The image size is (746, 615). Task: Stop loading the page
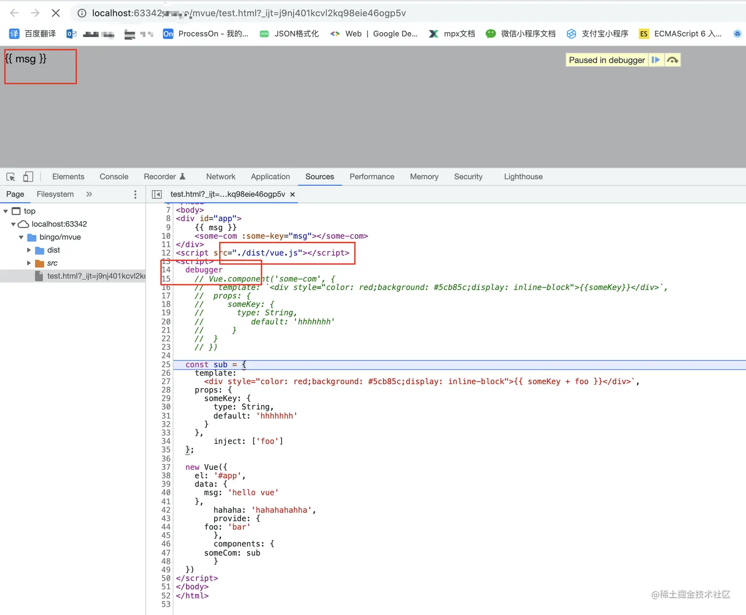pos(56,13)
